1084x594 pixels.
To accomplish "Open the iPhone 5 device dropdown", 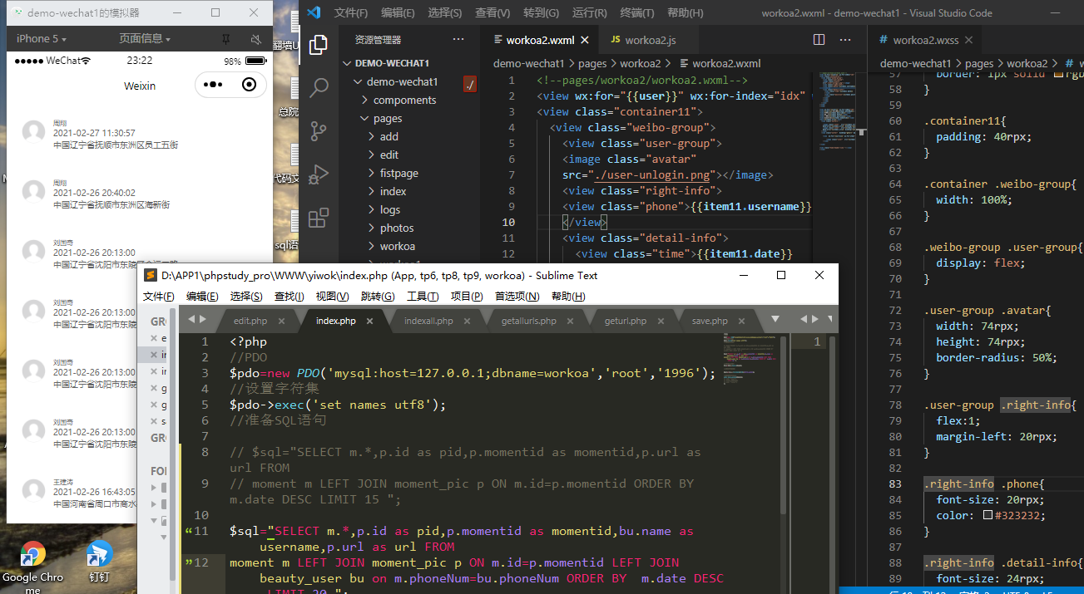I will click(x=41, y=39).
